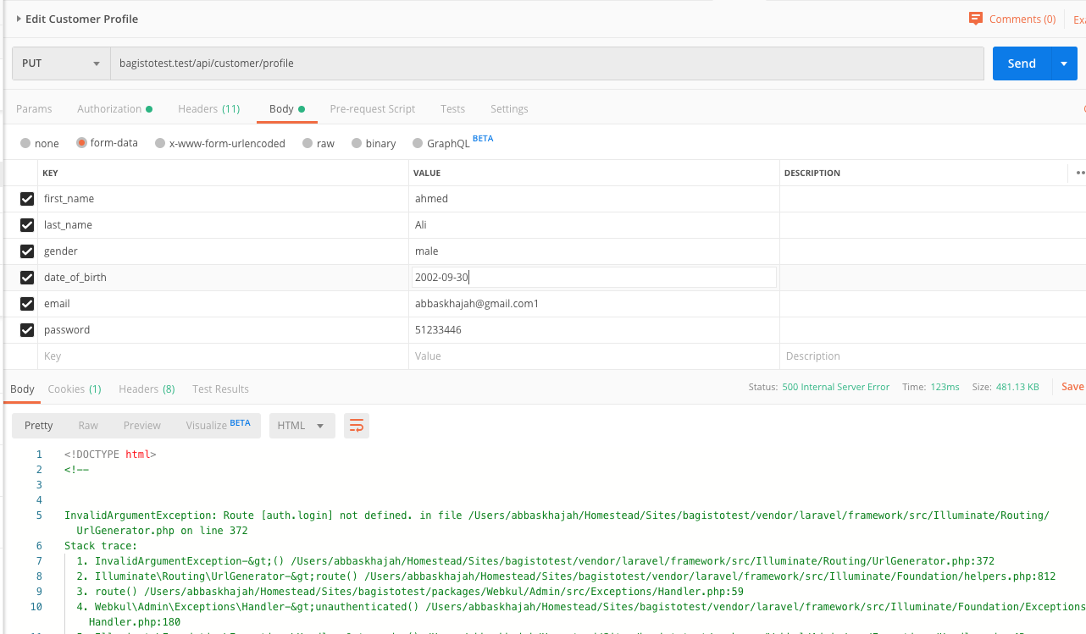Image resolution: width=1086 pixels, height=634 pixels.
Task: Select the Visualize response view
Action: 219,424
